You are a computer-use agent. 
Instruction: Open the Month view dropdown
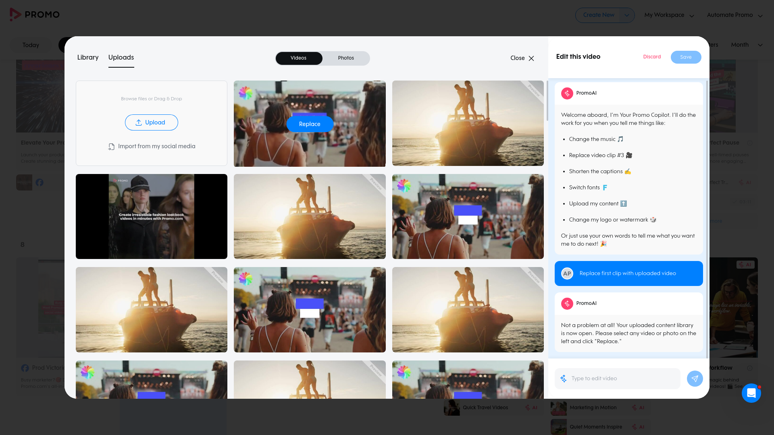[747, 45]
